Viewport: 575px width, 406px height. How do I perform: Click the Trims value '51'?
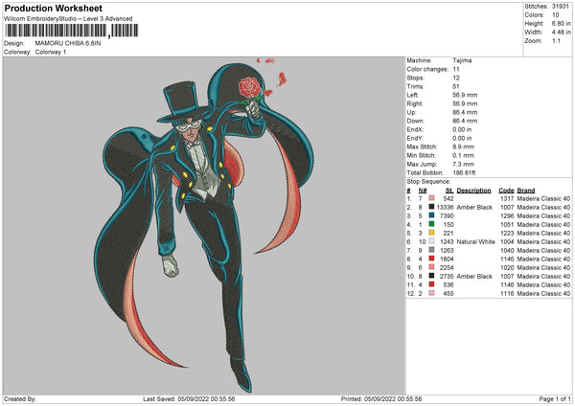pyautogui.click(x=456, y=86)
